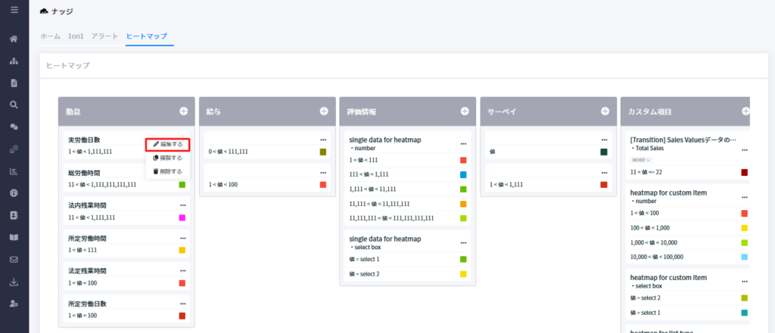Image resolution: width=775 pixels, height=333 pixels.
Task: Open the ellipsis menu for 法定残業時間
Action: 183,271
